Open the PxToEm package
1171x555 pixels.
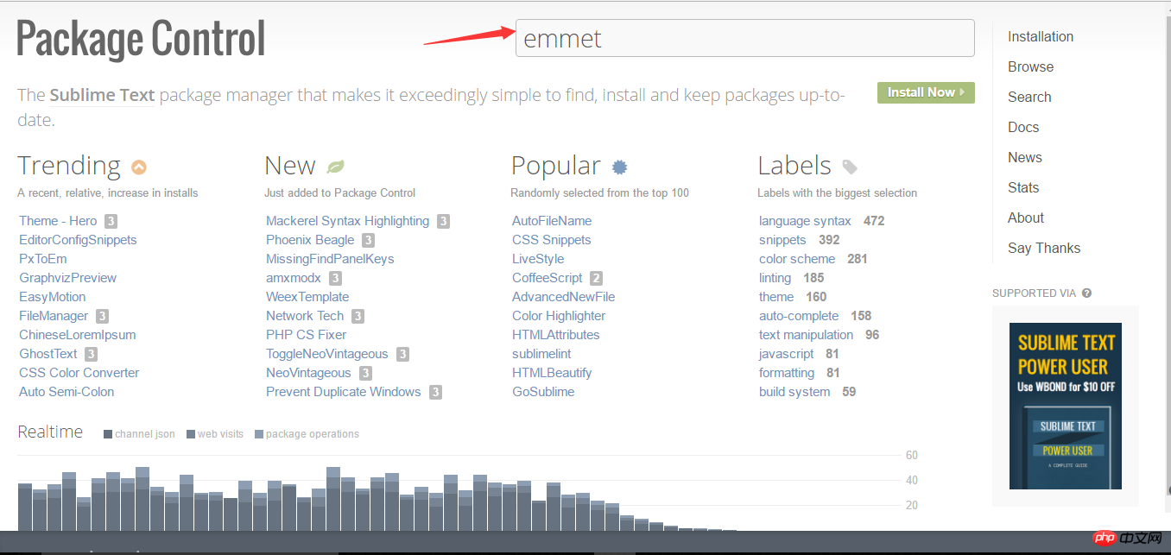click(x=43, y=259)
